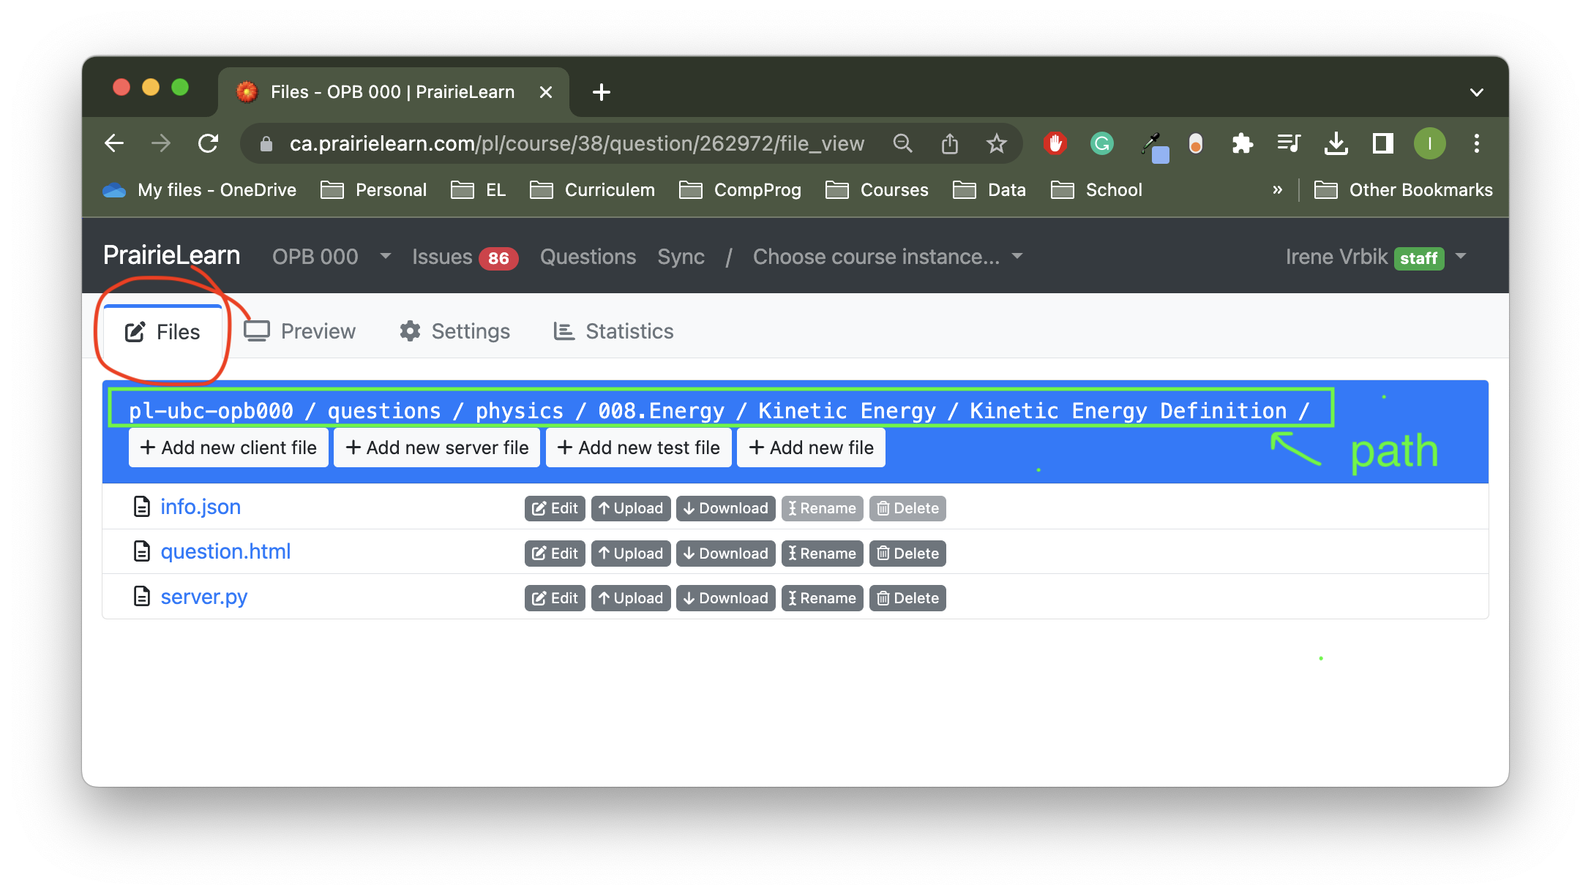Open the Choose course instance dropdown

pyautogui.click(x=888, y=257)
